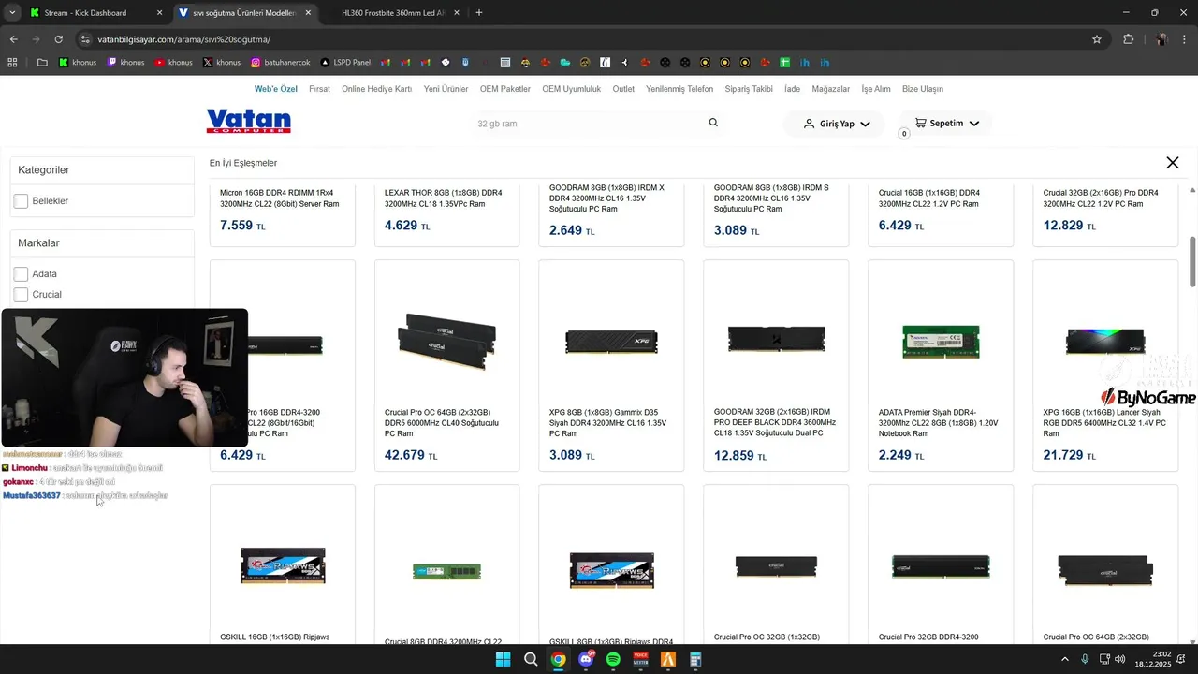Click the browser address bar URL
This screenshot has width=1198, height=674.
(184, 39)
